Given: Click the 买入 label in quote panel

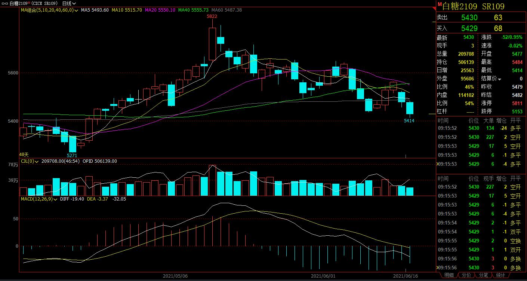Looking at the screenshot, I should (442, 28).
